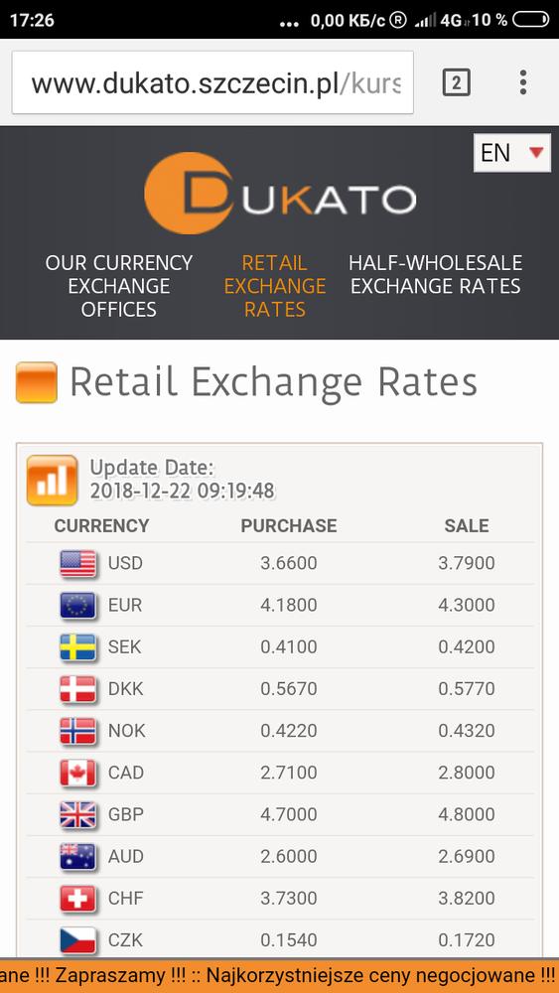Image resolution: width=559 pixels, height=993 pixels.
Task: Open Our Currency Exchange Offices page
Action: [x=119, y=286]
